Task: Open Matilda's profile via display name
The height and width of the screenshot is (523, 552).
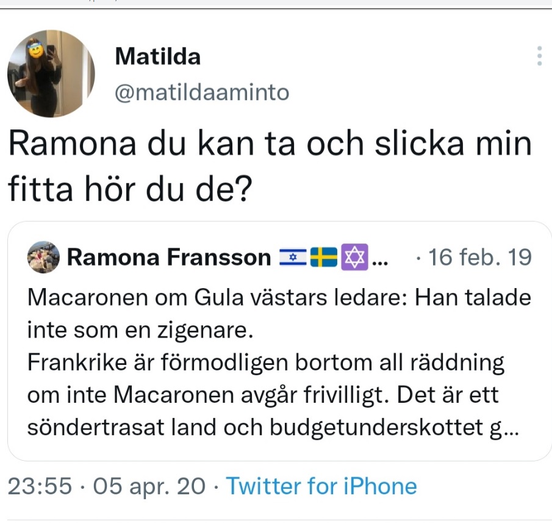Action: click(157, 57)
